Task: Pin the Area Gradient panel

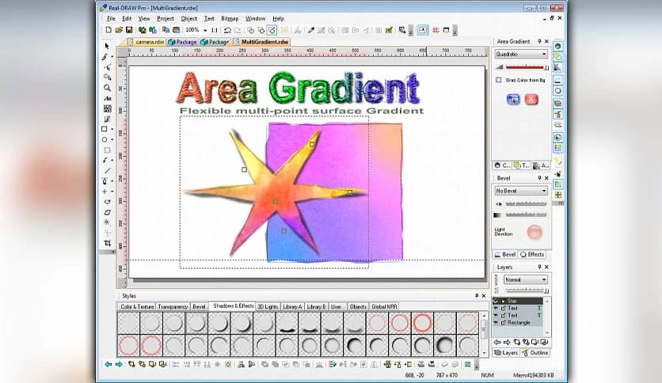Action: [539, 41]
